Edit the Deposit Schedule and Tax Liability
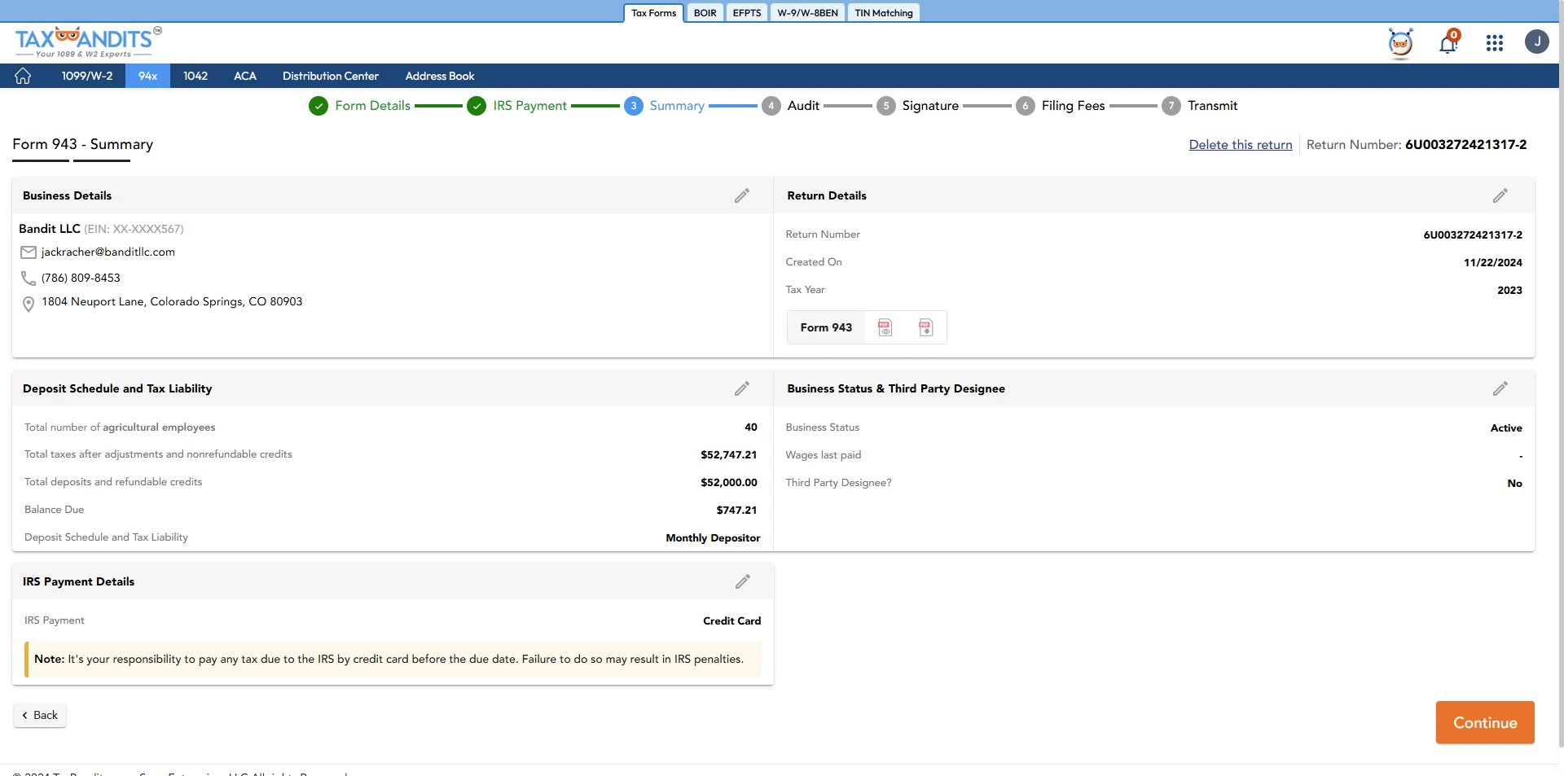Screen dimensions: 1564x776 [742, 388]
